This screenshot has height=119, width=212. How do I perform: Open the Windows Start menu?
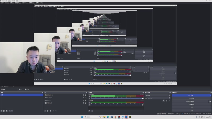[82, 117]
